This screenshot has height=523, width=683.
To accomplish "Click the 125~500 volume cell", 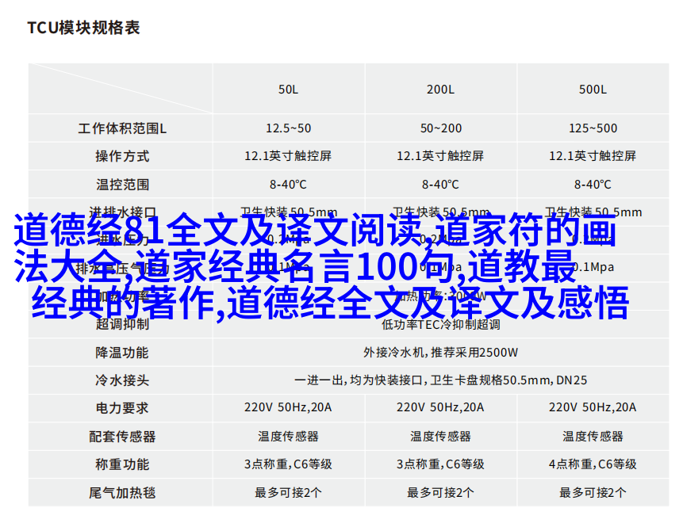I will 593,128.
